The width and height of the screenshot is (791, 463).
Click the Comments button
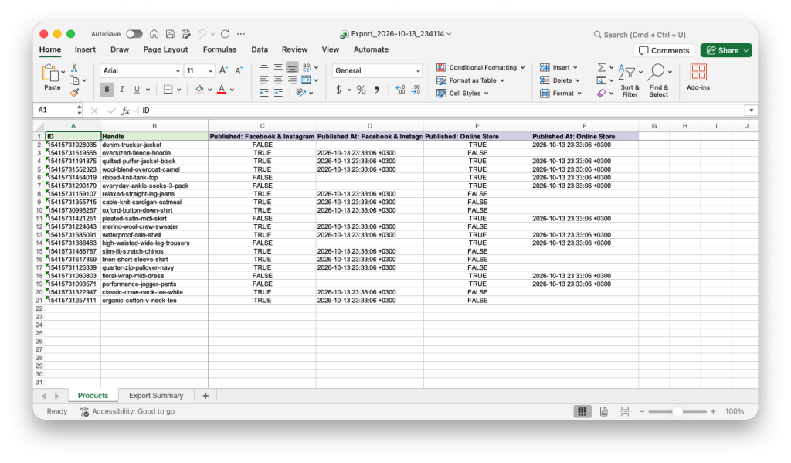coord(664,50)
